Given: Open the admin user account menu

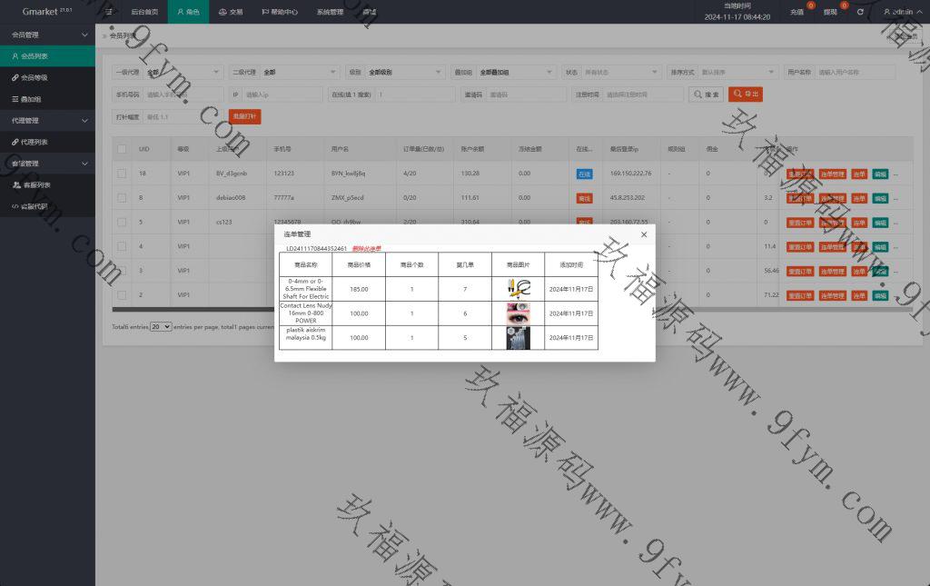Looking at the screenshot, I should pos(897,12).
